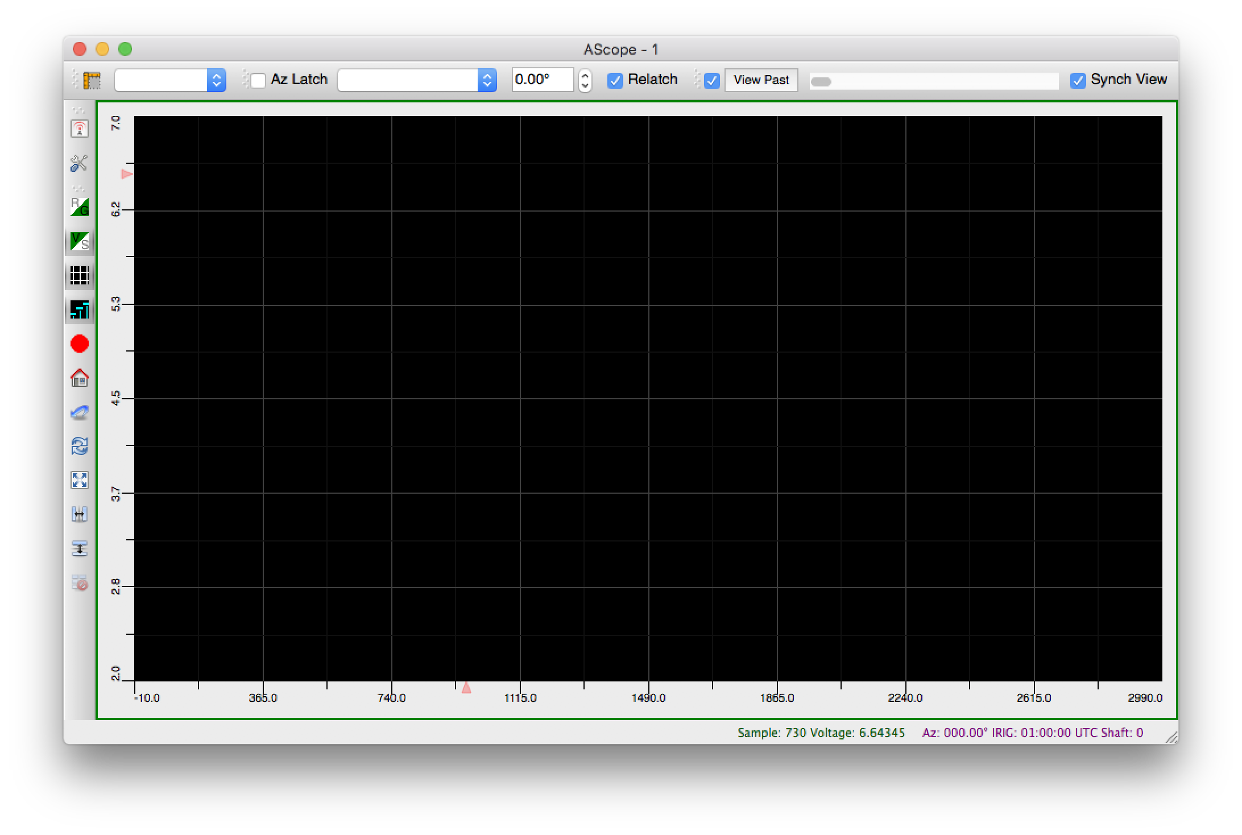
Task: Open the wrench and screwdriver settings
Action: click(79, 163)
